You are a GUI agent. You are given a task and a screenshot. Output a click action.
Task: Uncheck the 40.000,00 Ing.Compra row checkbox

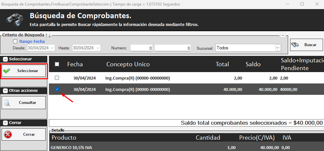(x=57, y=89)
